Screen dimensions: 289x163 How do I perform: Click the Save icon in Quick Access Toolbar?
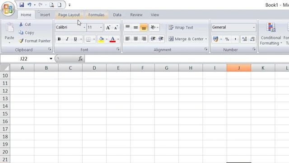tap(22, 5)
